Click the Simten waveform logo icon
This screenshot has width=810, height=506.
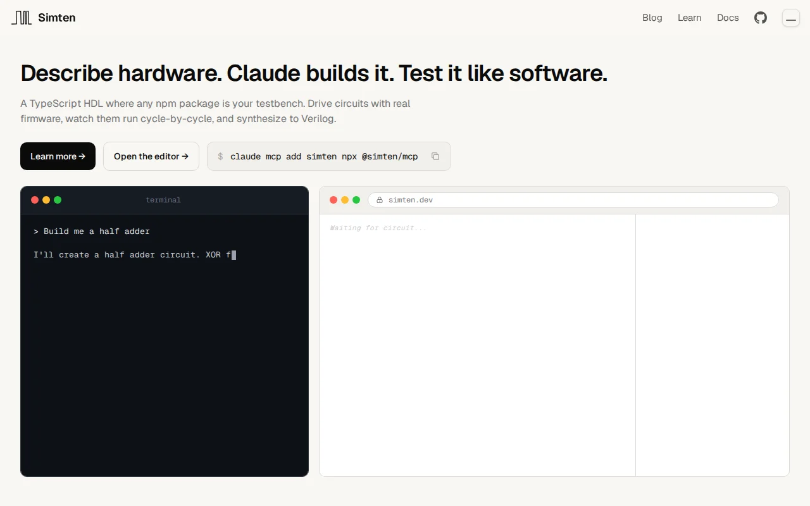click(x=22, y=18)
